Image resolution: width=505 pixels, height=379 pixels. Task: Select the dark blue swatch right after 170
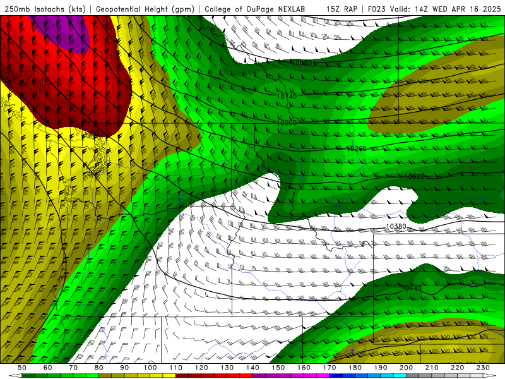click(336, 375)
